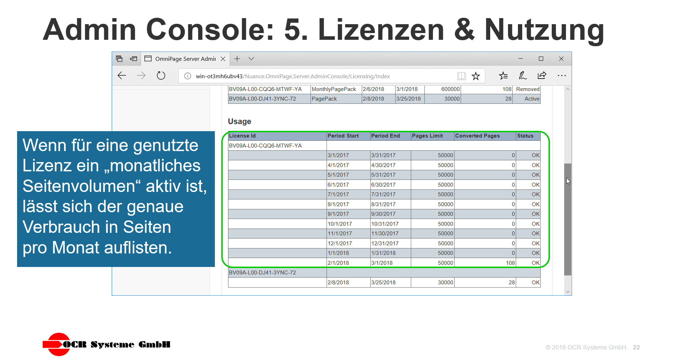This screenshot has width=683, height=364.
Task: Switch to the OmniPage Server Admin tab
Action: click(x=185, y=58)
